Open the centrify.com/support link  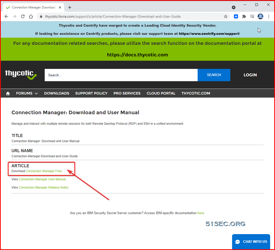click(x=209, y=34)
